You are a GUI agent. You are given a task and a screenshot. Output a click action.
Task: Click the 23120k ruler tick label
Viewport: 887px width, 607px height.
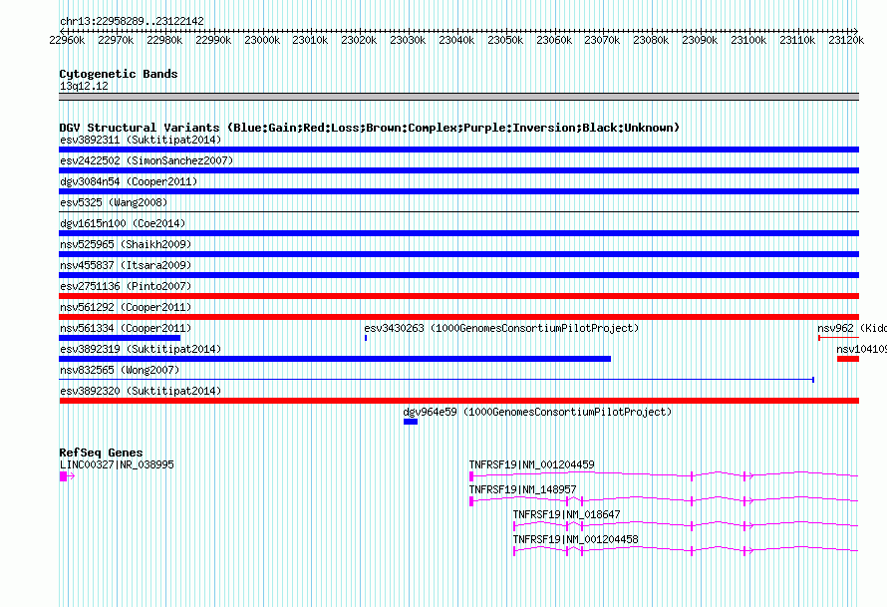pyautogui.click(x=846, y=40)
